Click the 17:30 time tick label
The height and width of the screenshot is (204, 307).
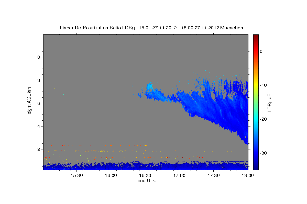pos(214,176)
